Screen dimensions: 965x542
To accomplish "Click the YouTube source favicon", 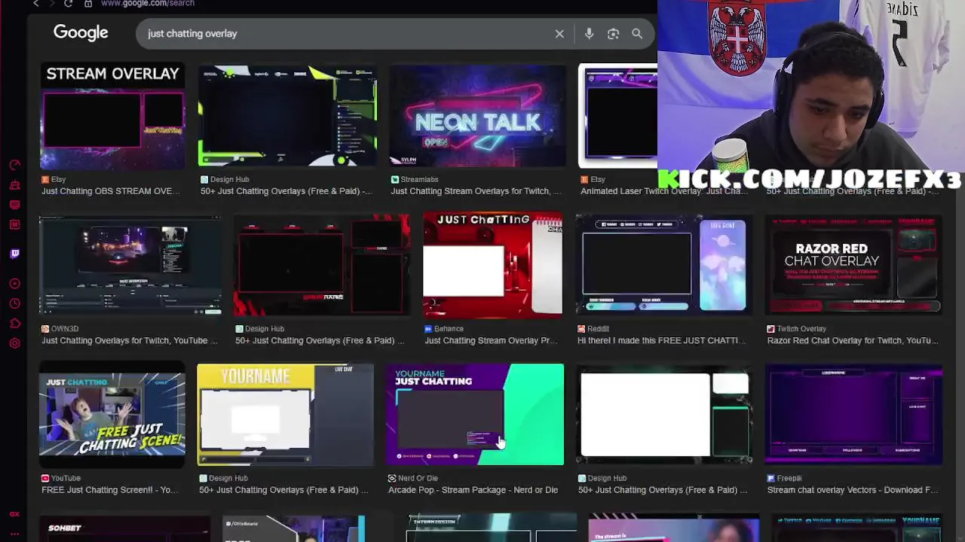I will point(45,478).
